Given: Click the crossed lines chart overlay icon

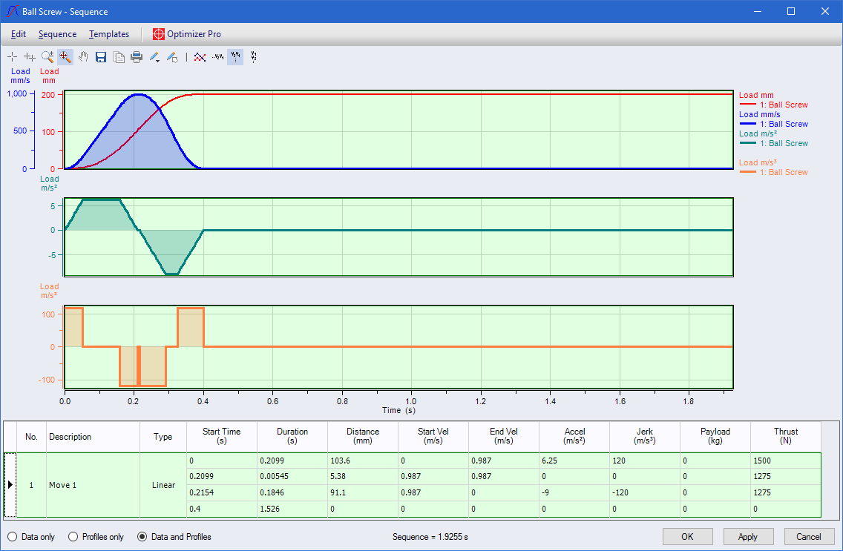Looking at the screenshot, I should [x=199, y=57].
